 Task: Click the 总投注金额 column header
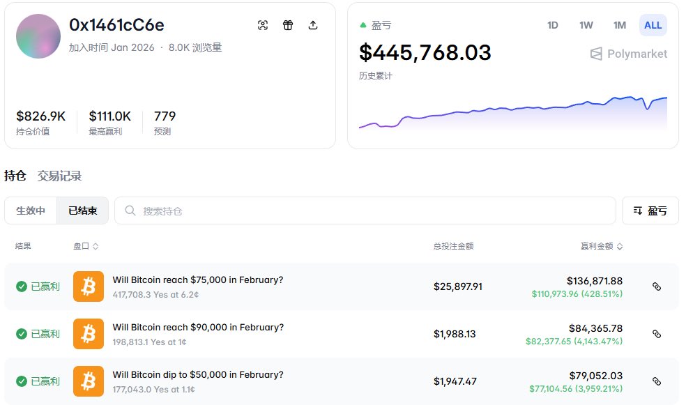[453, 246]
